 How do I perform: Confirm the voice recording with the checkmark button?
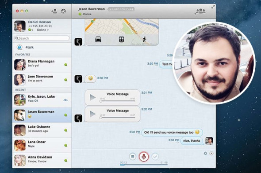[x=155, y=156]
